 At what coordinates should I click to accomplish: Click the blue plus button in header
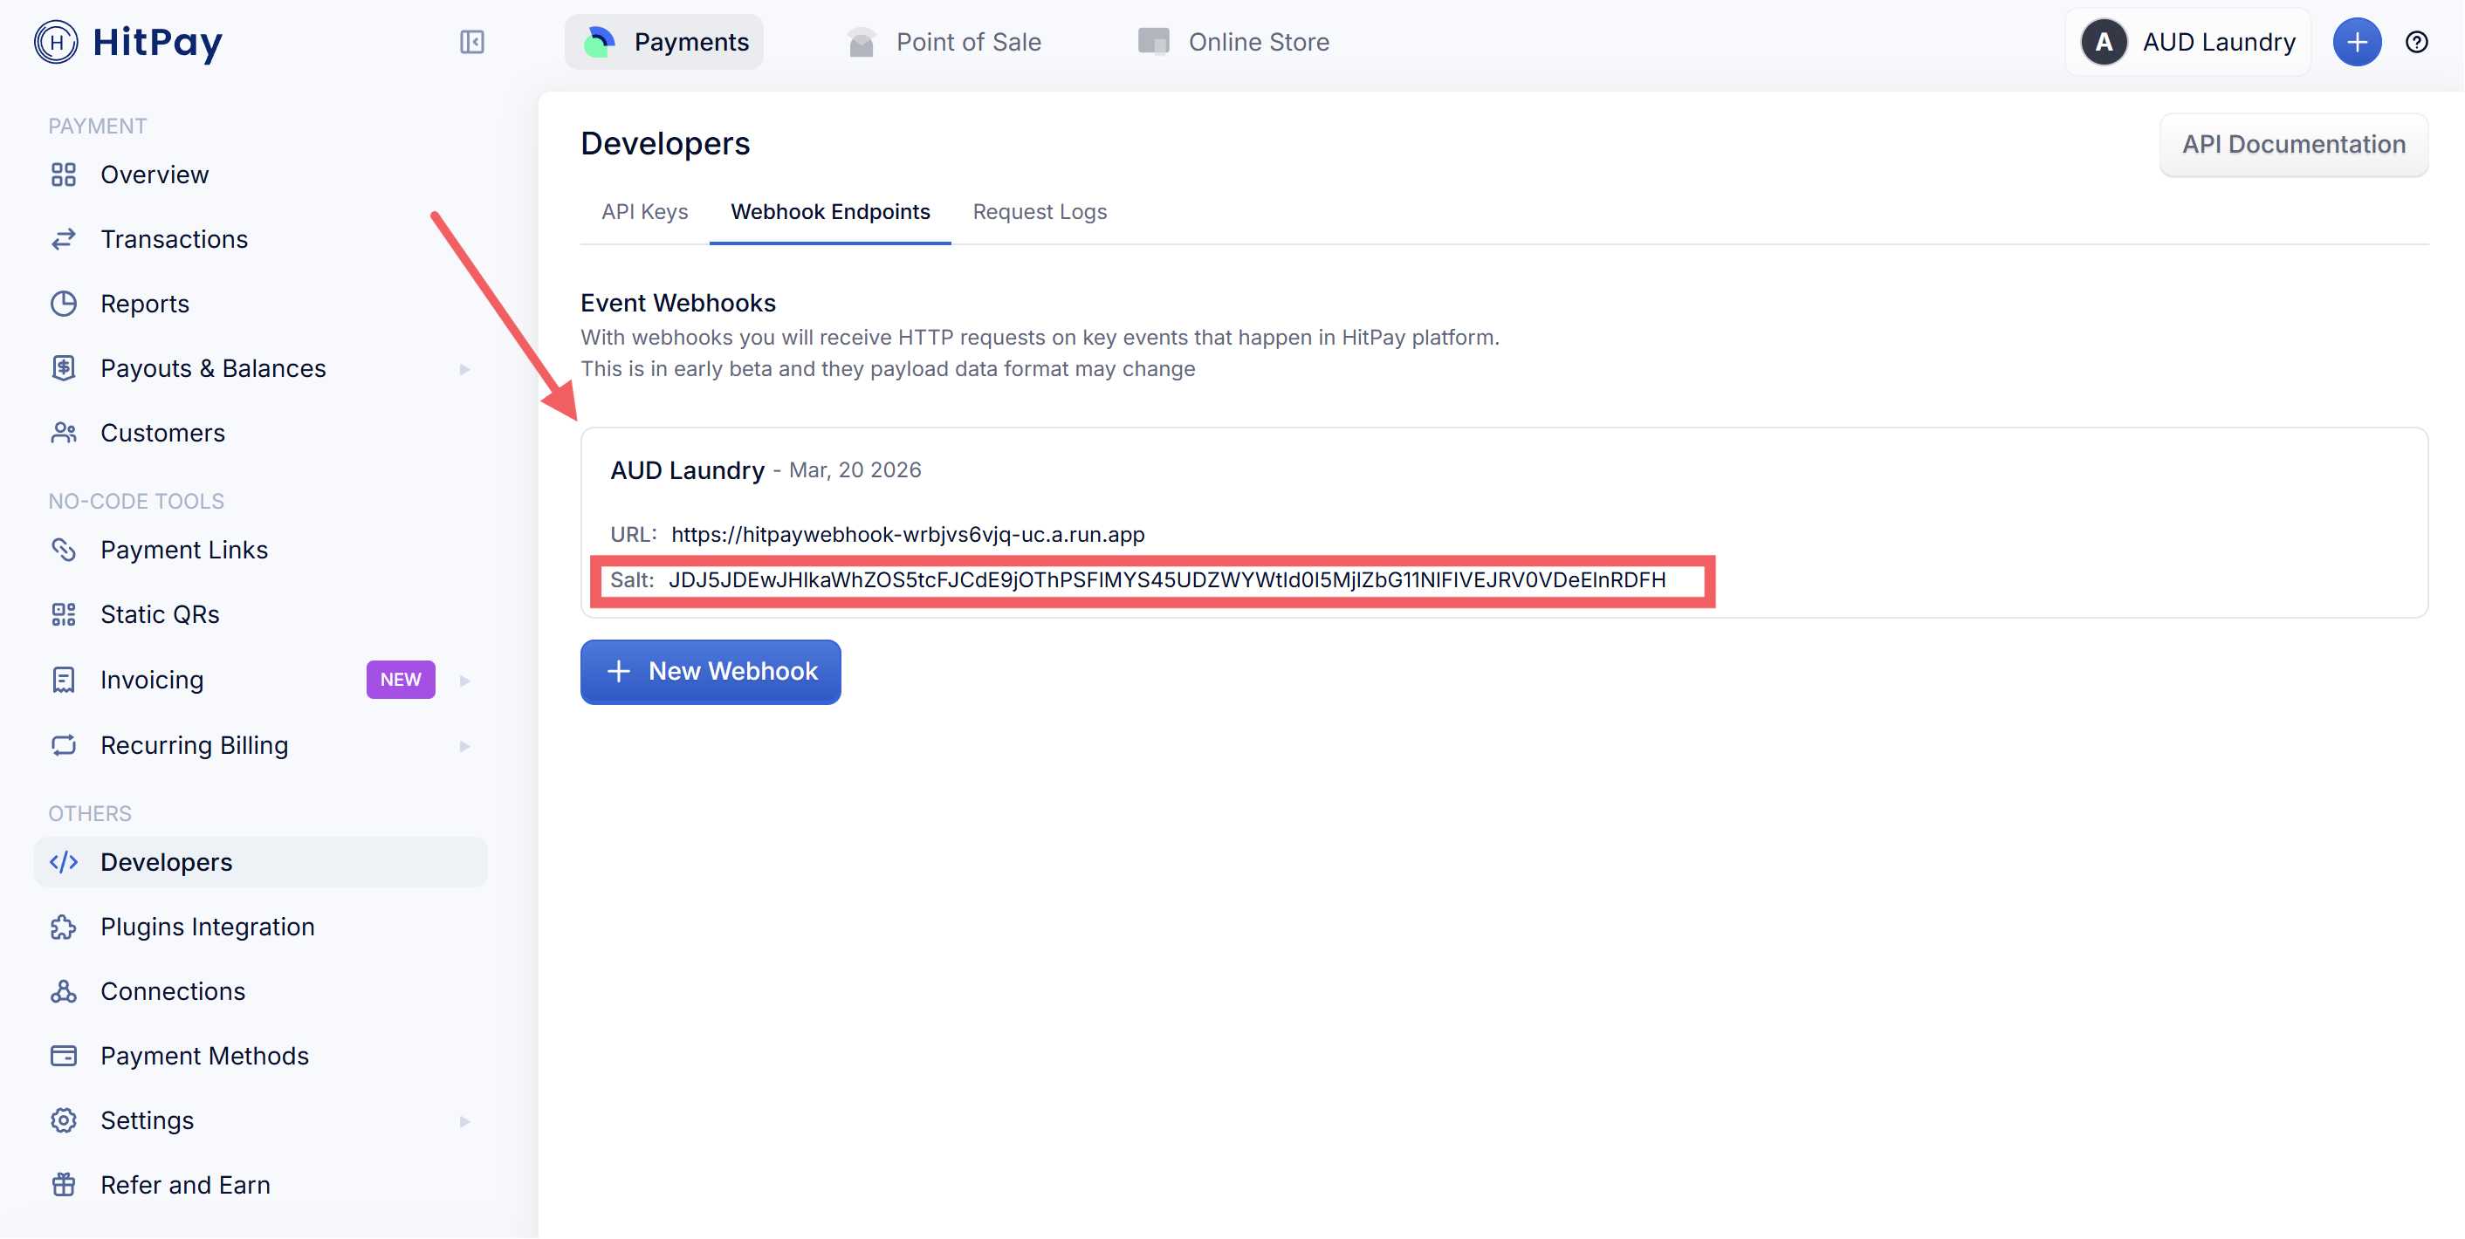point(2357,42)
